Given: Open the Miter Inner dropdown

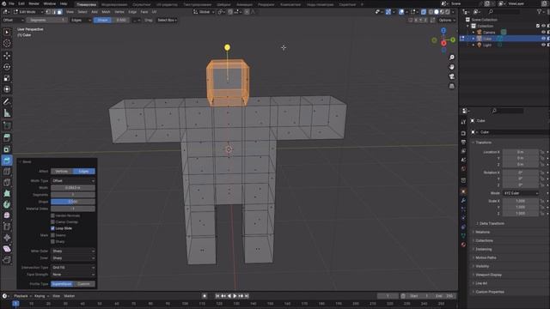Looking at the screenshot, I should coord(73,258).
